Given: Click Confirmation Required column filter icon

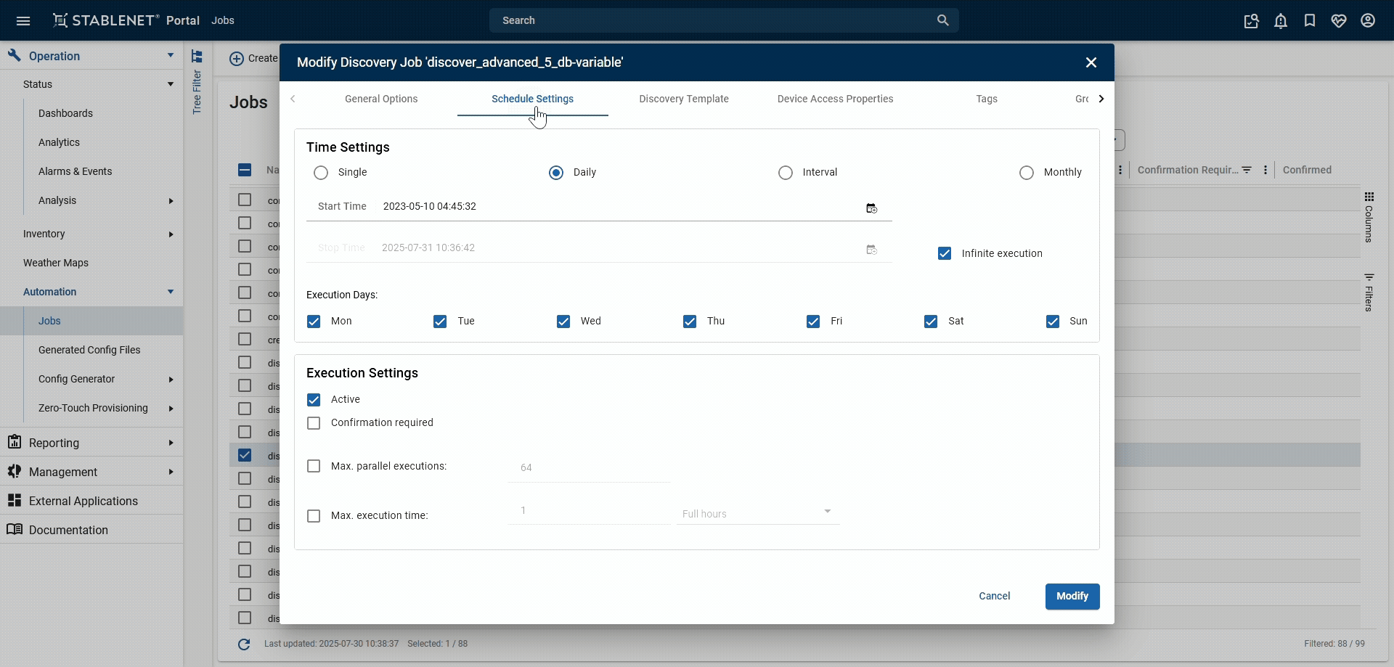Looking at the screenshot, I should pos(1247,170).
